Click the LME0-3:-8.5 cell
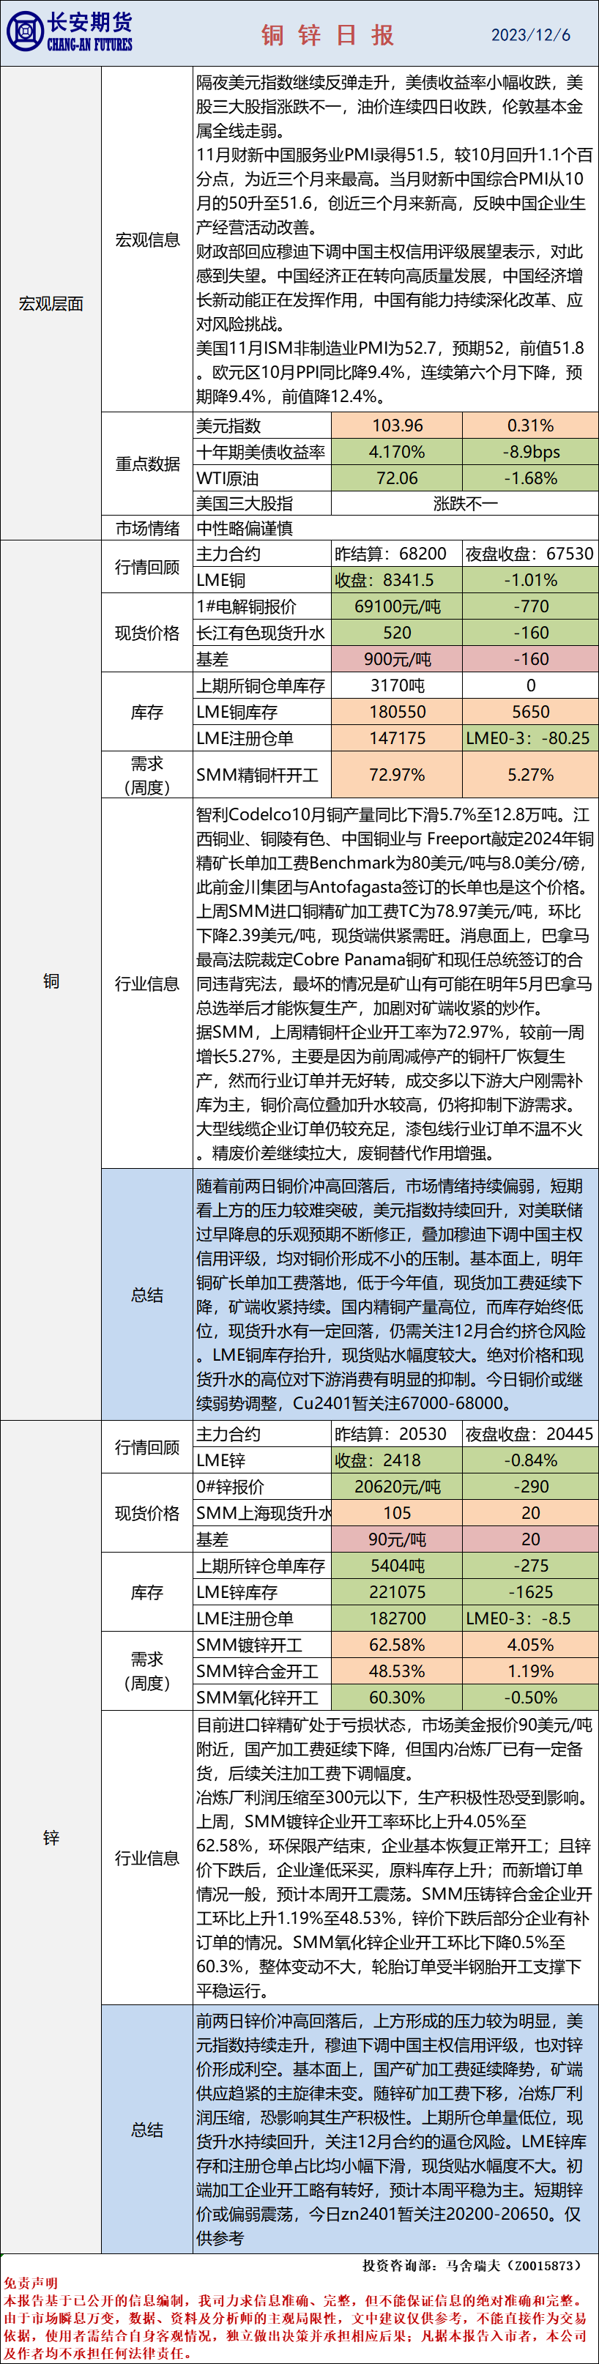The height and width of the screenshot is (2364, 599). [x=530, y=1618]
